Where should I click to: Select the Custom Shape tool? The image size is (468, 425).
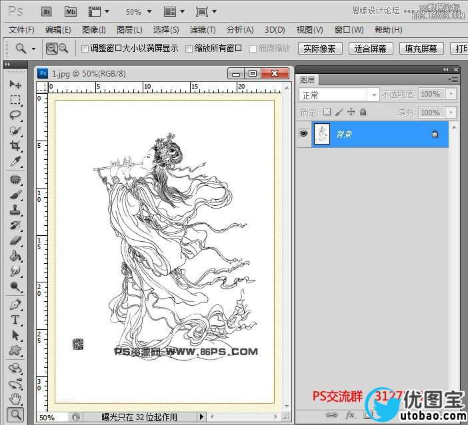(15, 350)
